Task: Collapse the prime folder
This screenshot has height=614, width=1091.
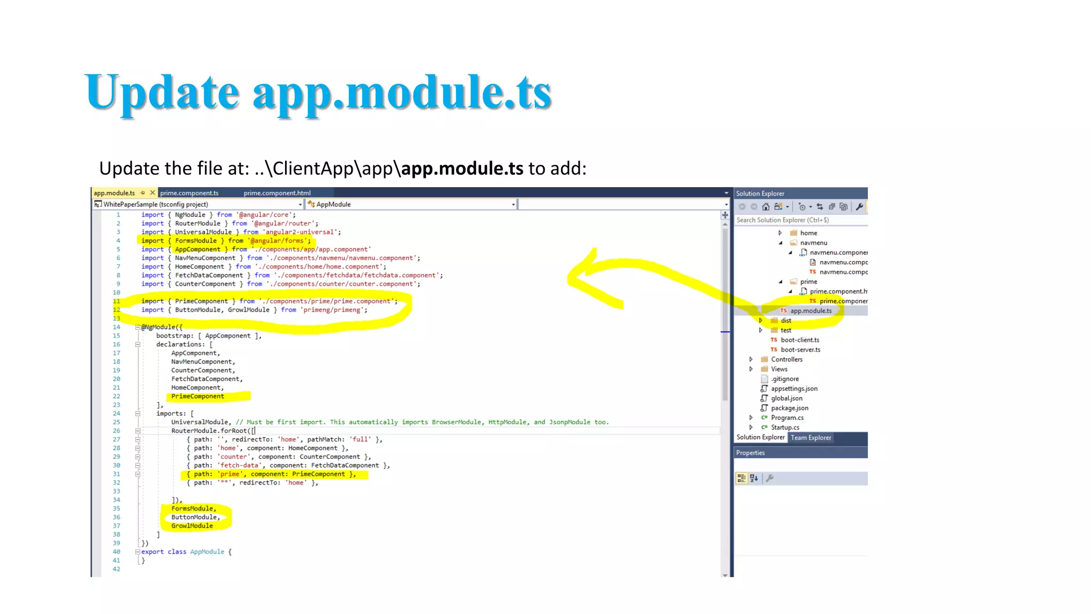Action: [x=780, y=282]
